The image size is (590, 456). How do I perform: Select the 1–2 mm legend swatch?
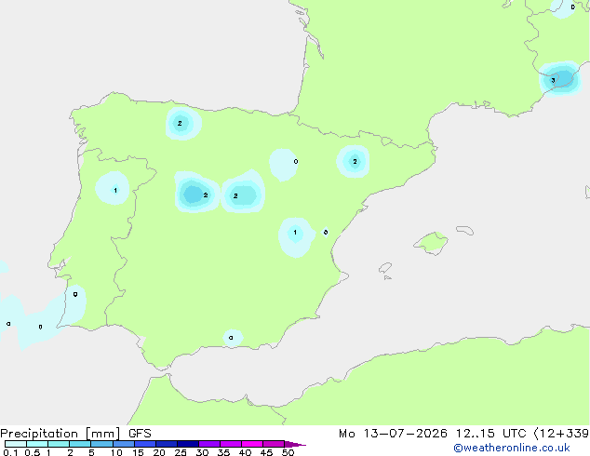[59, 444]
